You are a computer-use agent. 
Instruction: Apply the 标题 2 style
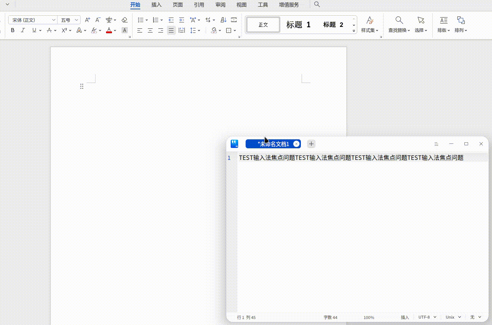point(333,25)
